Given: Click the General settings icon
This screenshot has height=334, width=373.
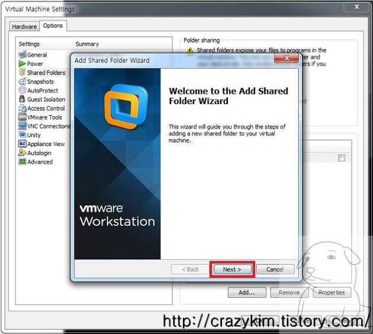Looking at the screenshot, I should (x=22, y=55).
